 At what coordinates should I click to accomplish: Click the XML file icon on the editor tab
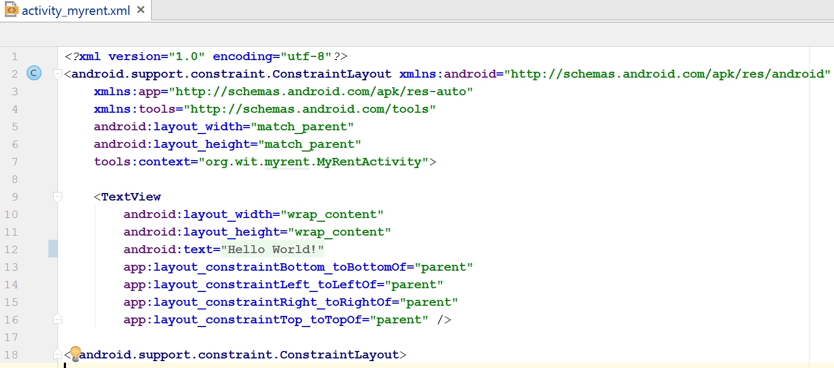pyautogui.click(x=11, y=9)
